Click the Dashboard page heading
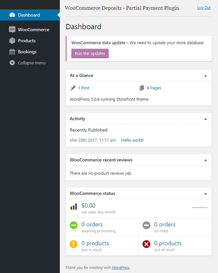 pos(84,27)
